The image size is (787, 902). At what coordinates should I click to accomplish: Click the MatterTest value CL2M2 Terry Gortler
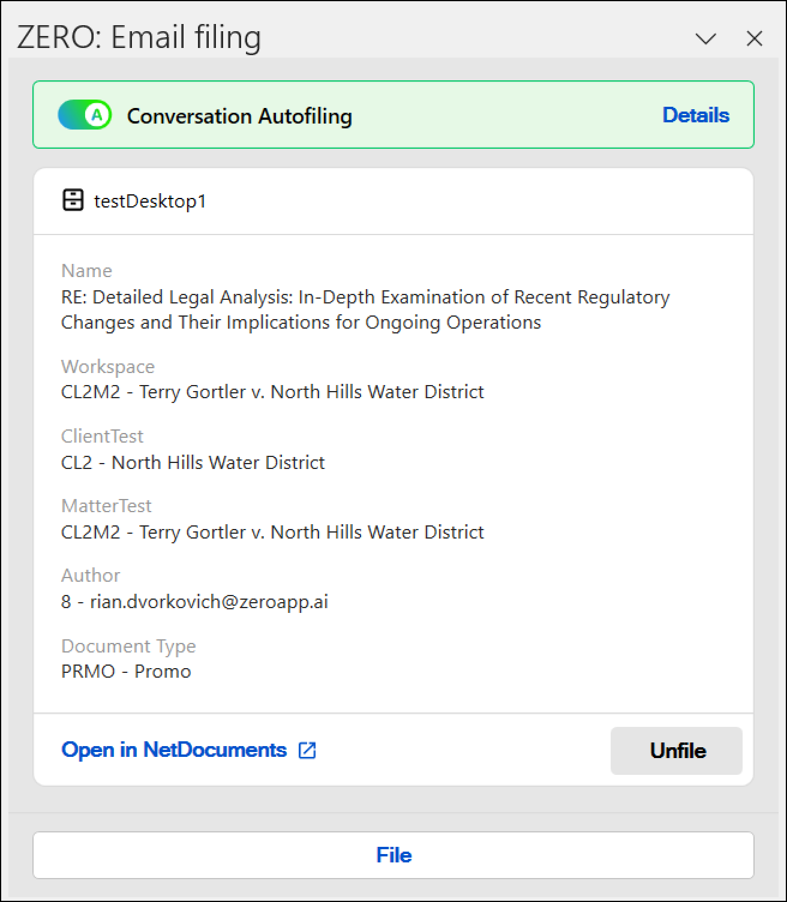(272, 532)
